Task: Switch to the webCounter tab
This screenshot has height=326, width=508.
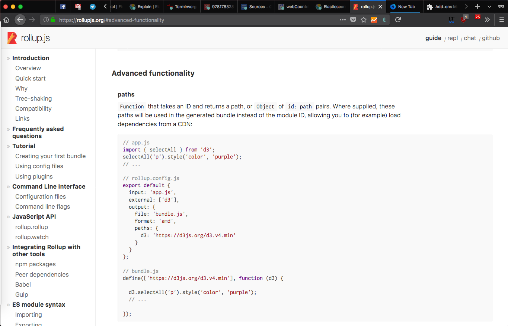Action: (x=293, y=7)
